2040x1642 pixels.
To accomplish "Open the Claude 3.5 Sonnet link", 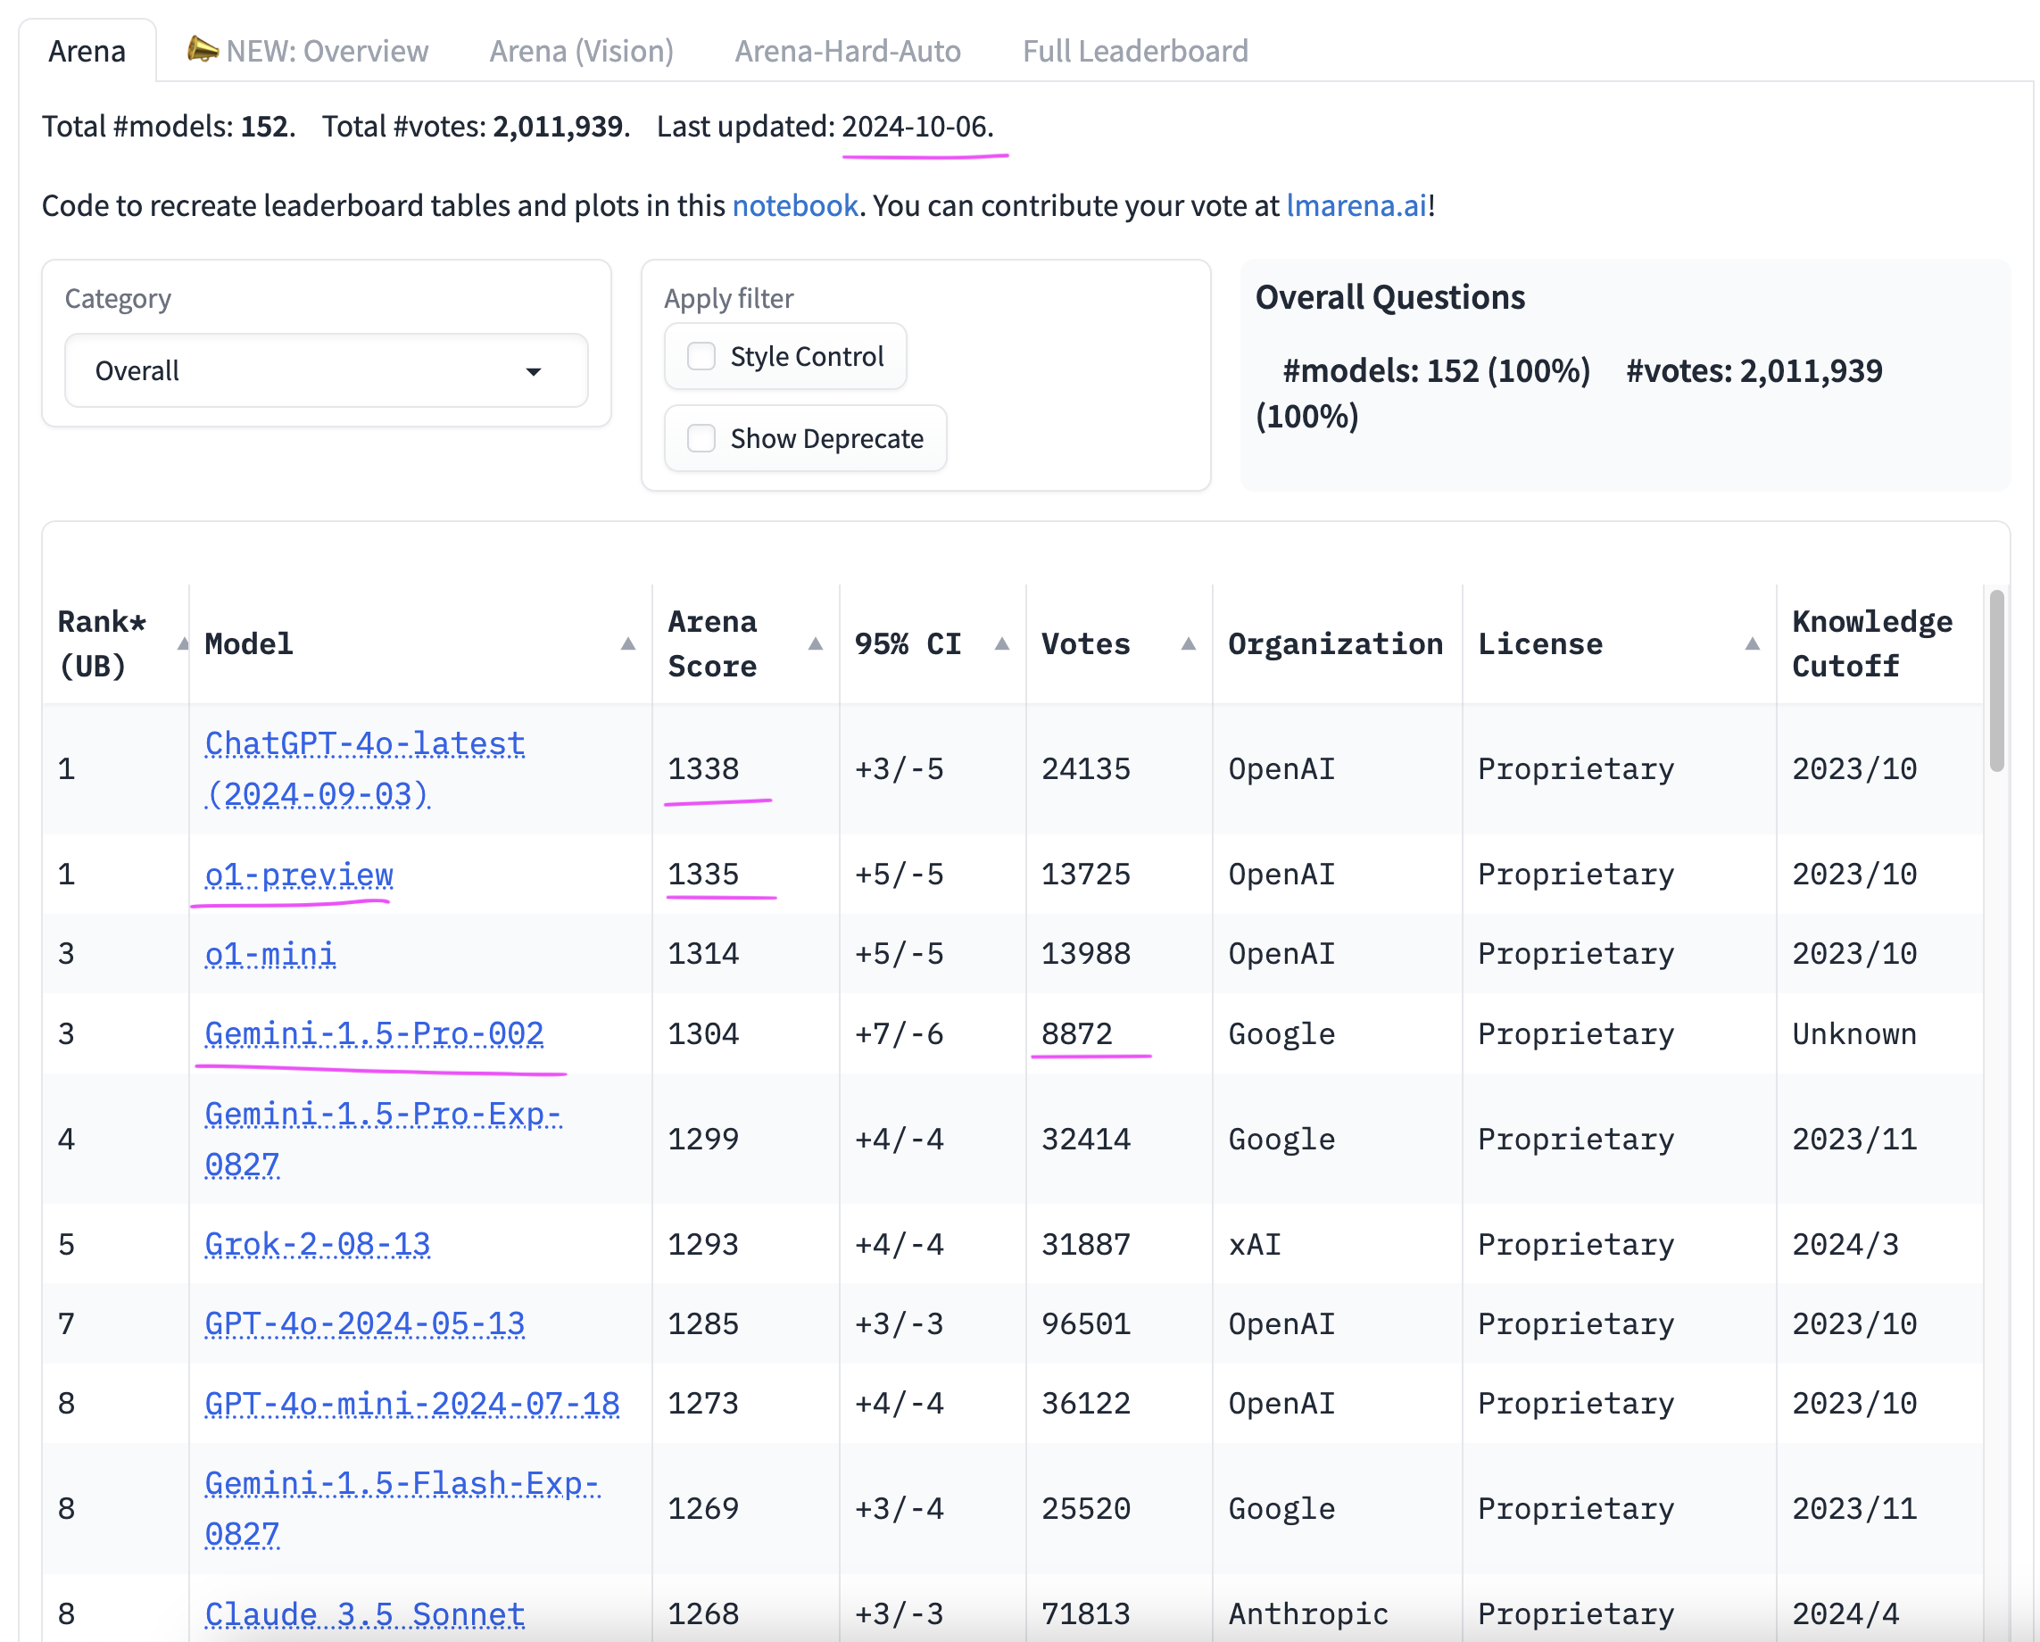I will (x=364, y=1614).
